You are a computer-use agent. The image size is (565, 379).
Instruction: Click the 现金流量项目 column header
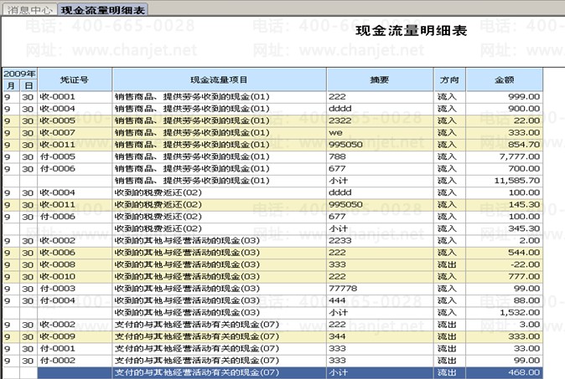[219, 79]
